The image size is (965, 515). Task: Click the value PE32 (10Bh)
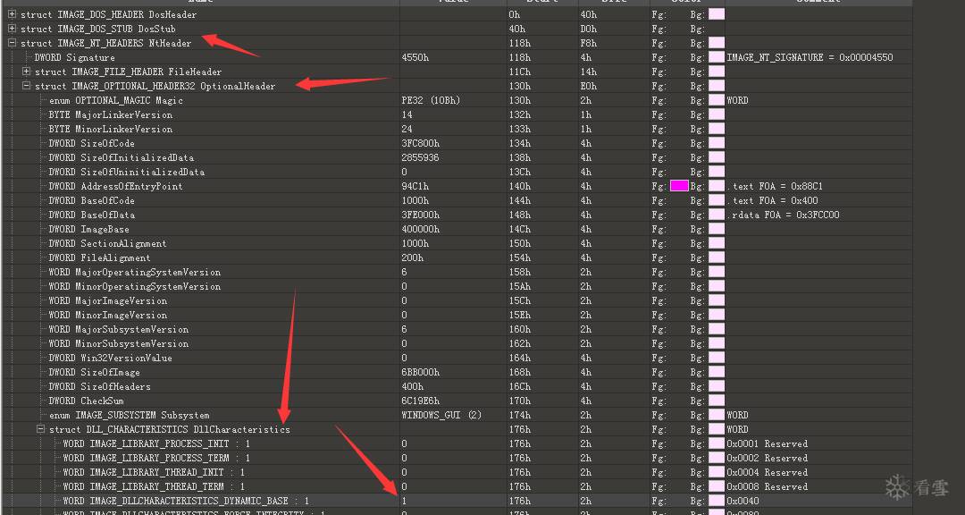click(x=431, y=100)
